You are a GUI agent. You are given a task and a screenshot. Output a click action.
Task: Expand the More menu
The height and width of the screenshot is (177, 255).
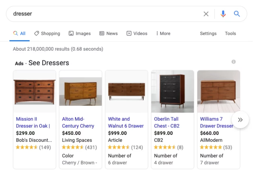tap(163, 33)
